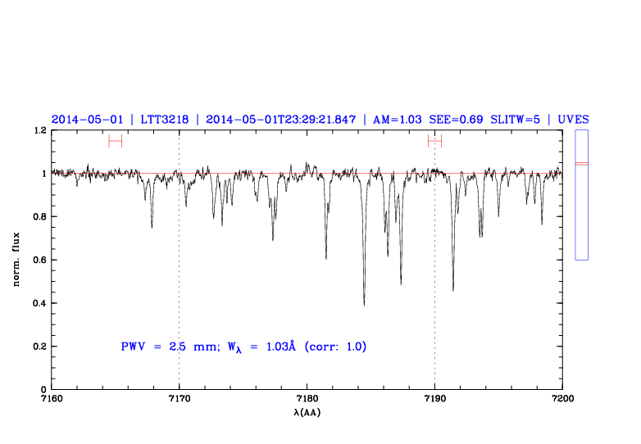Click the SEE=0.69 seeing label

point(456,119)
